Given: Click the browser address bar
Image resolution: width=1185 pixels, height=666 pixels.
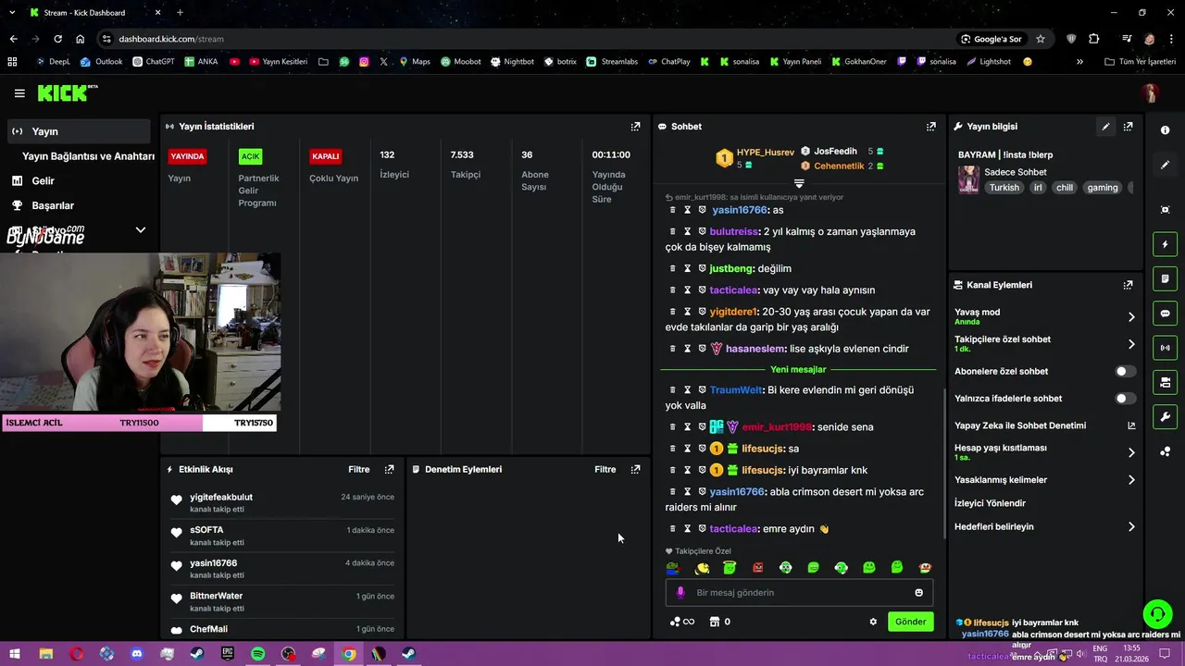Looking at the screenshot, I should [528, 39].
